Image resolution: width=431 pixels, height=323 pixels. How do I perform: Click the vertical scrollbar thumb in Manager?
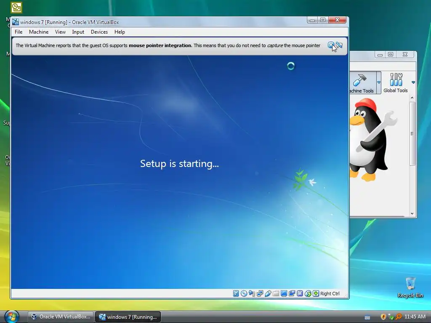(412, 134)
